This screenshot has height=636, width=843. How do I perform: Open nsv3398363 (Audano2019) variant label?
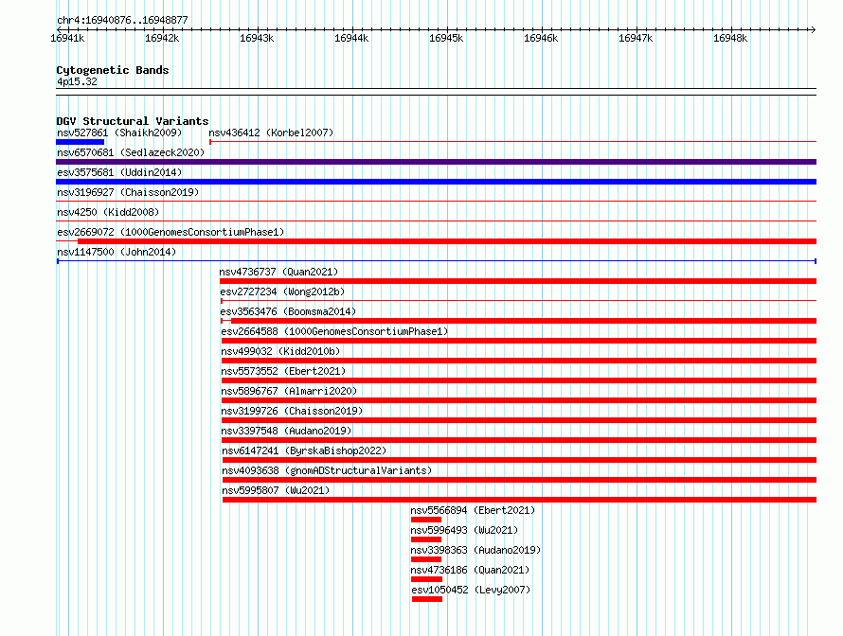475,550
